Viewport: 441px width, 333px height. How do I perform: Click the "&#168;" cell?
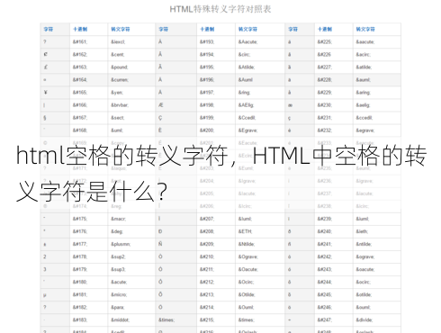(89, 130)
